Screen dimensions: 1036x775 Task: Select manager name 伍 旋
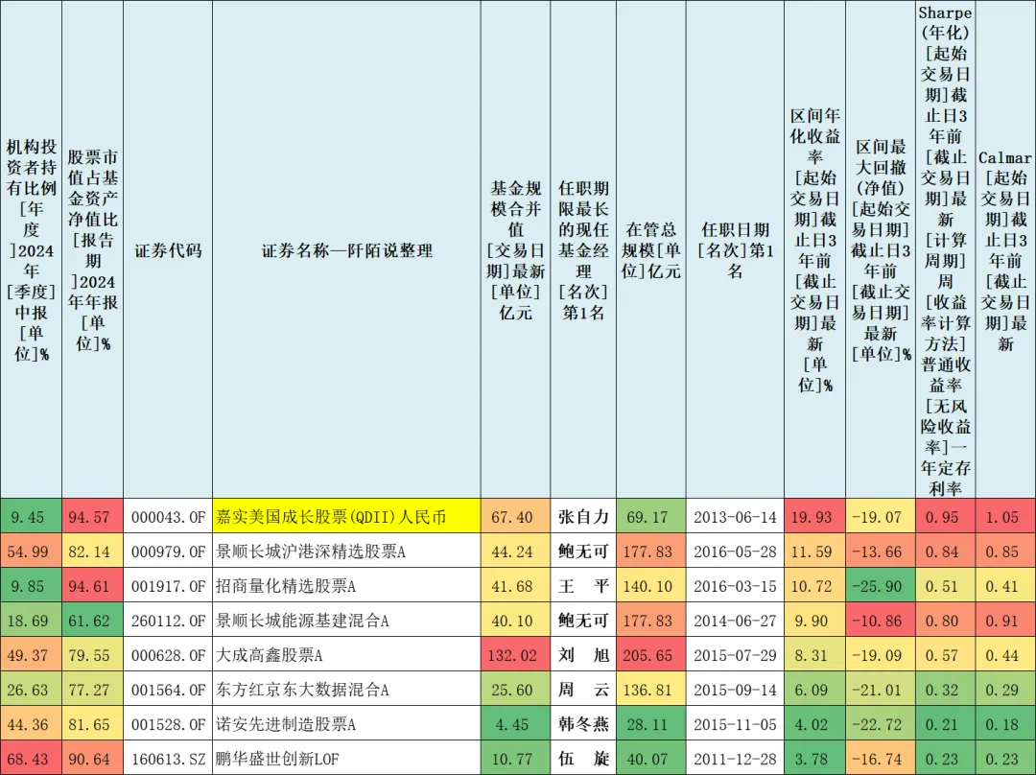point(583,759)
